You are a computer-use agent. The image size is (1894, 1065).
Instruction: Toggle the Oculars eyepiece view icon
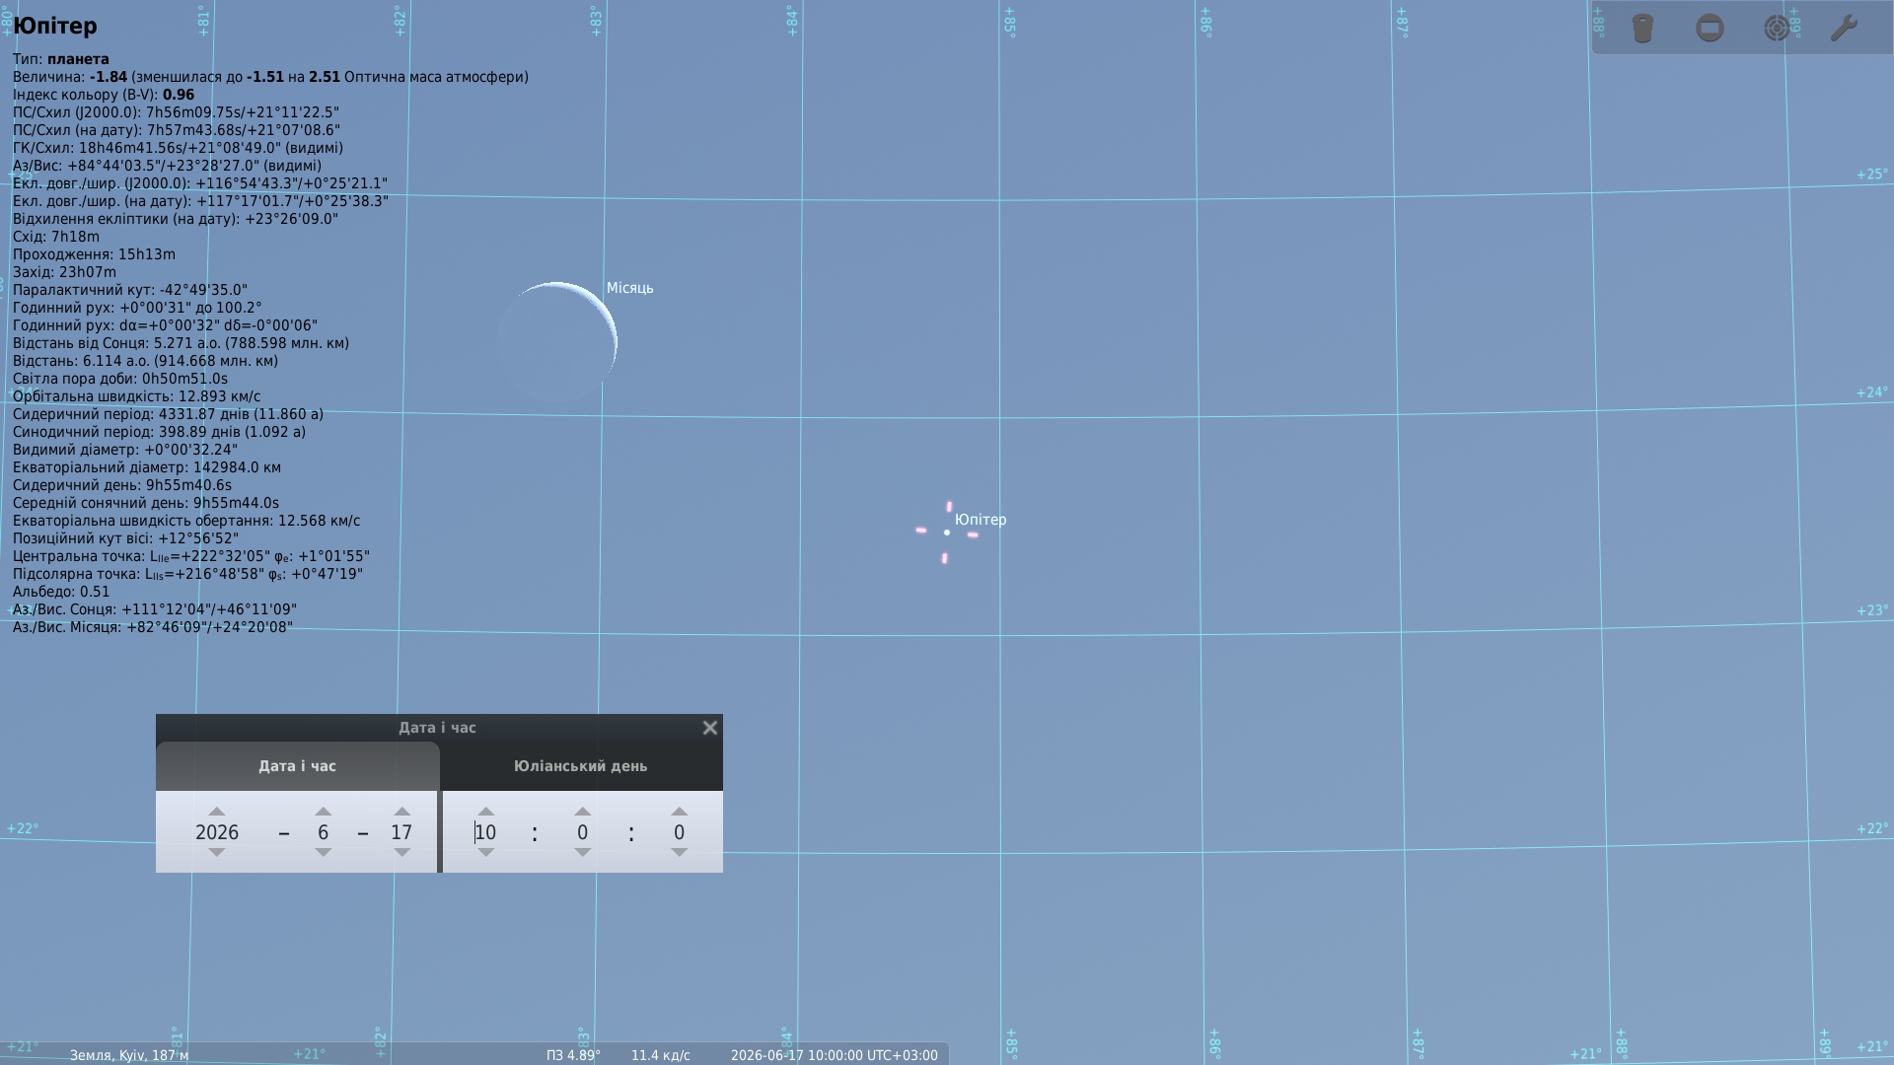click(1642, 28)
